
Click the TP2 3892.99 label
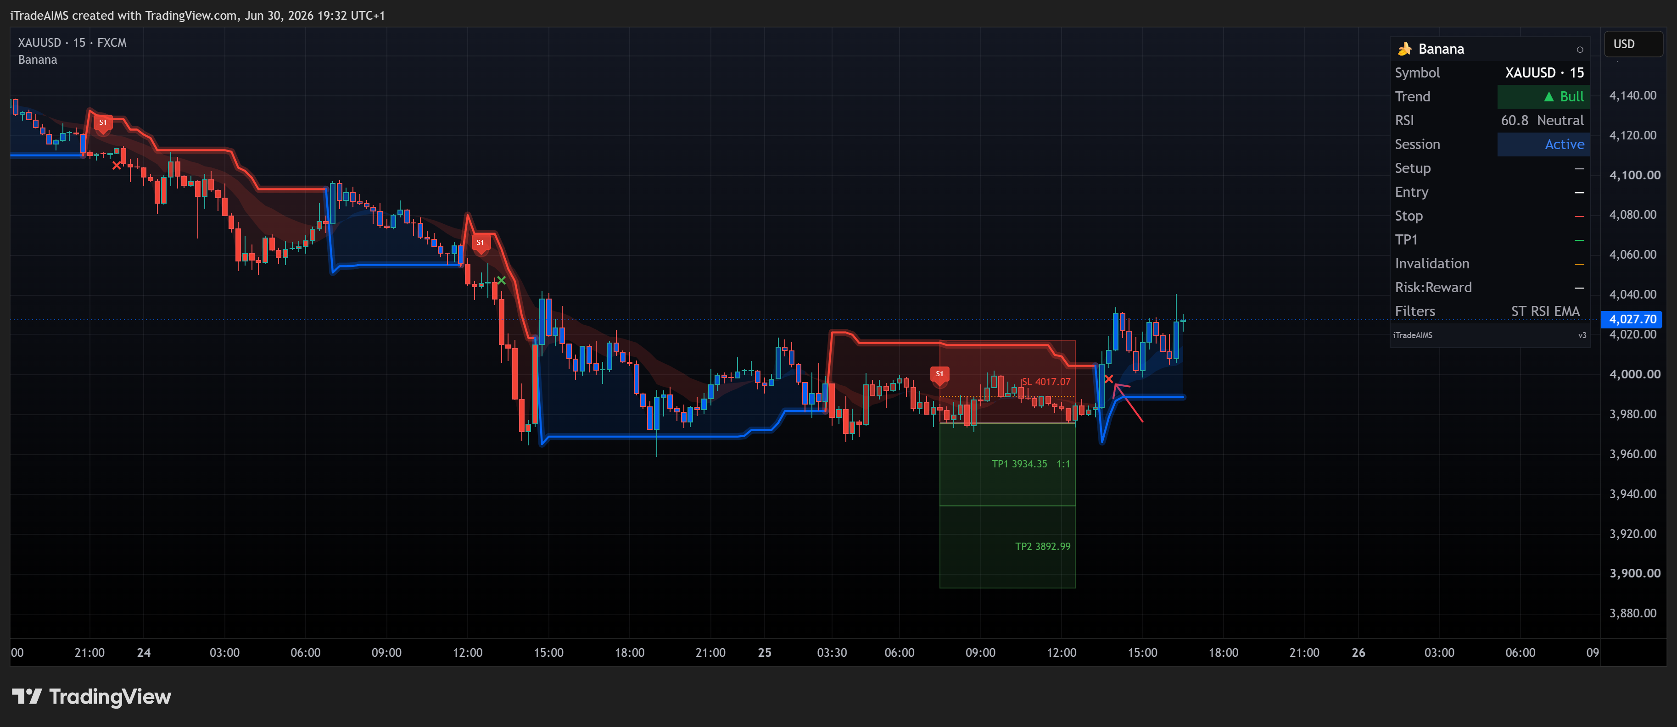(x=1042, y=547)
